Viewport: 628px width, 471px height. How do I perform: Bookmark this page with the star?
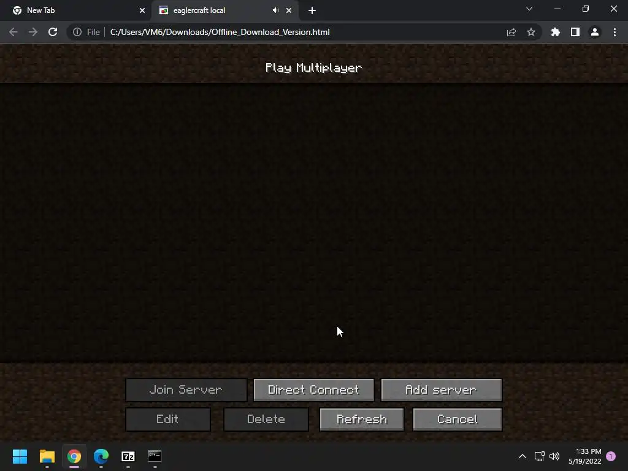[531, 32]
